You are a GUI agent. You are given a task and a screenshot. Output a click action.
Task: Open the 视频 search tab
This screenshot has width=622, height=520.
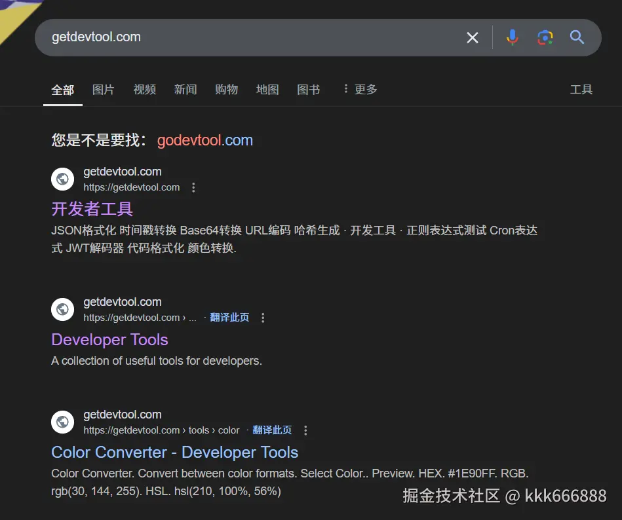144,89
